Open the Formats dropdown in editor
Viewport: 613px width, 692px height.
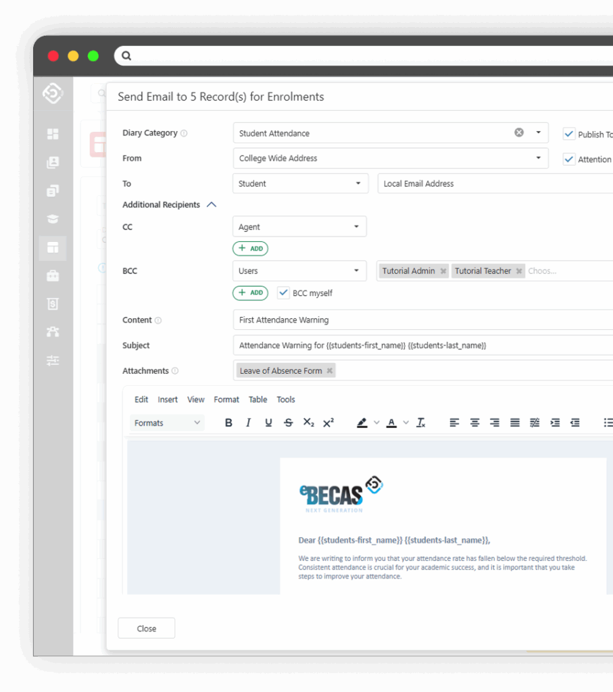click(x=167, y=423)
